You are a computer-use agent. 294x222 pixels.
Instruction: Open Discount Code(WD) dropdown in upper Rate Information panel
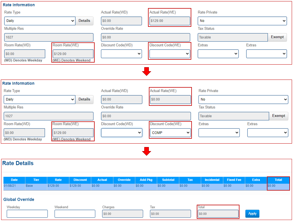pyautogui.click(x=121, y=54)
